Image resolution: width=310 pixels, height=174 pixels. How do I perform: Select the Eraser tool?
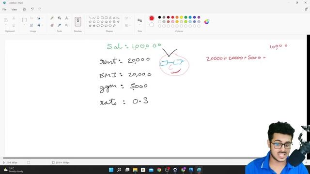click(52, 25)
